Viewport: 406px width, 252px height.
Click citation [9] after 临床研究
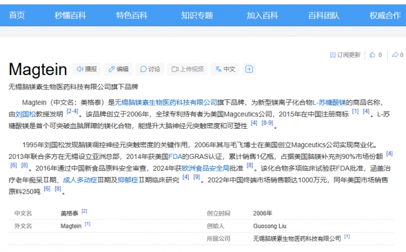click(197, 177)
